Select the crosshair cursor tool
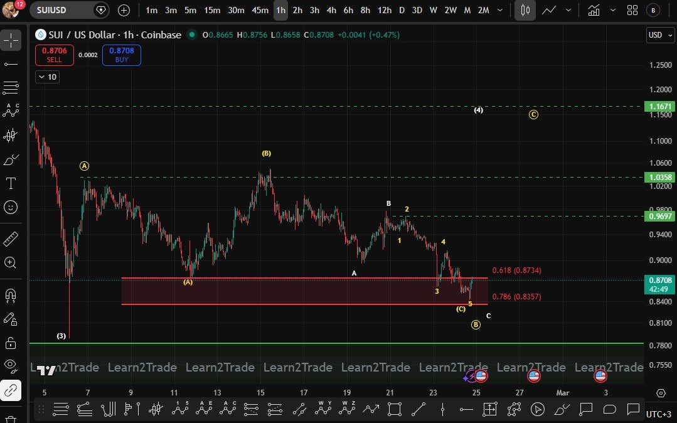 click(11, 41)
